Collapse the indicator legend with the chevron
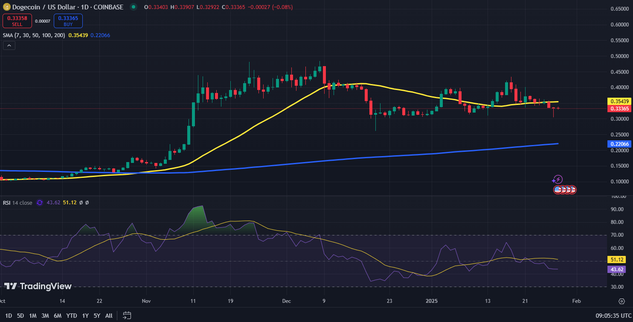 coord(9,45)
